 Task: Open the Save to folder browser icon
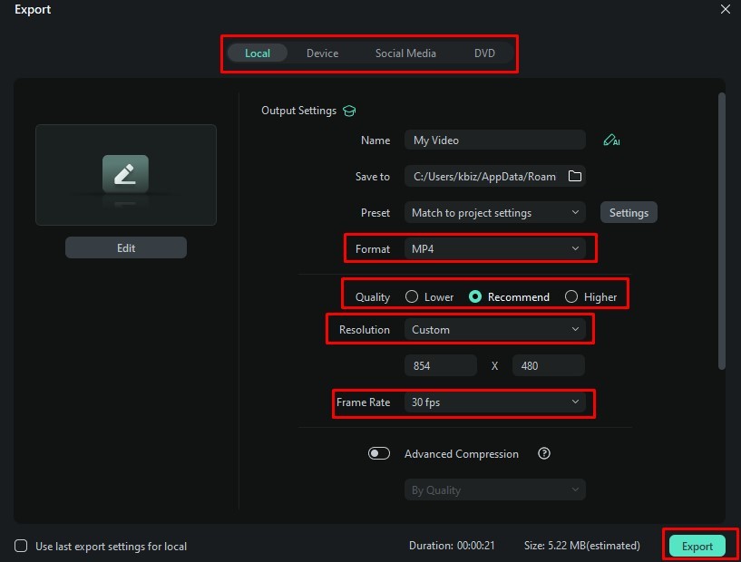tap(574, 177)
